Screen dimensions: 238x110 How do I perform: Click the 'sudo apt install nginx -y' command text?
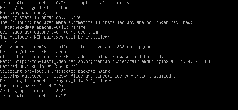99,3
